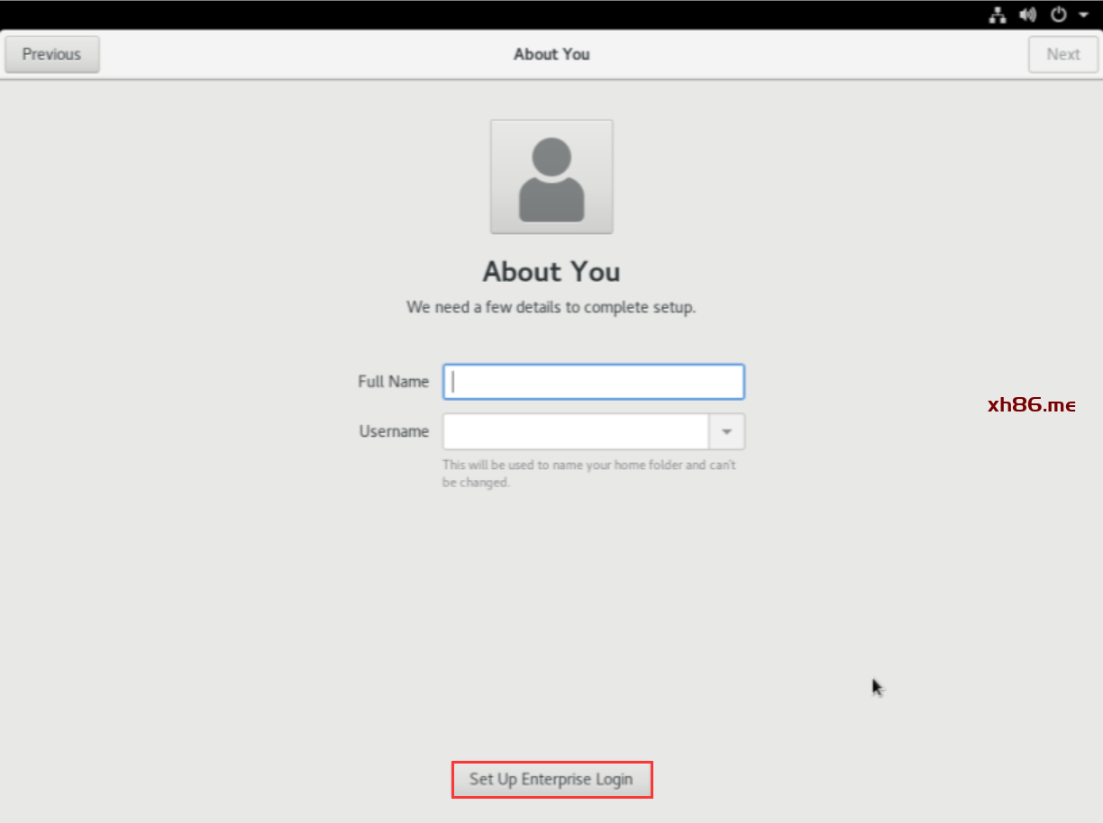Screen dimensions: 1103x823
Task: Click the xh86.me watermark text
Action: (x=1032, y=405)
